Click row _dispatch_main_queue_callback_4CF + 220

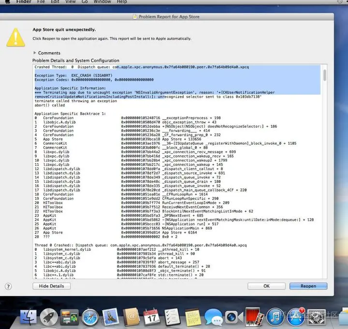(x=141, y=190)
